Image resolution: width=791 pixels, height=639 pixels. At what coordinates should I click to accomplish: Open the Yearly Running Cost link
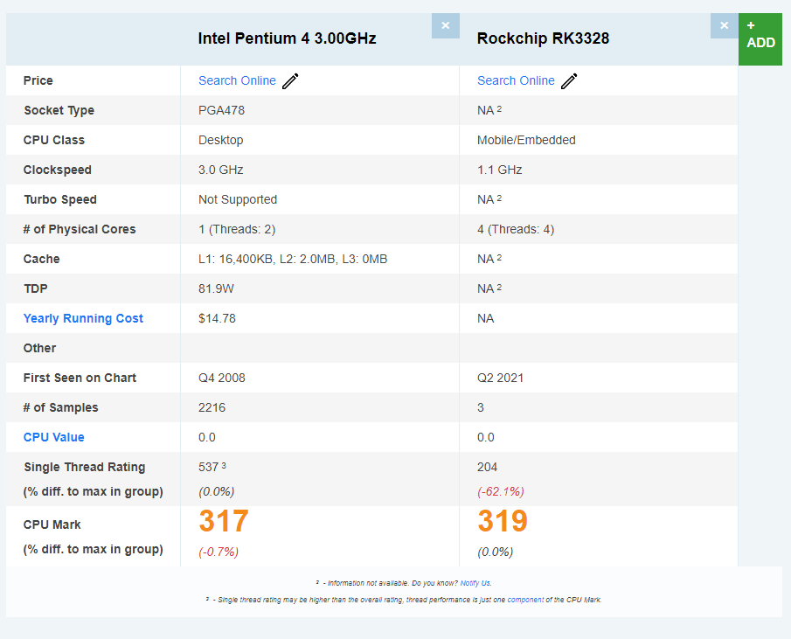[x=83, y=318]
